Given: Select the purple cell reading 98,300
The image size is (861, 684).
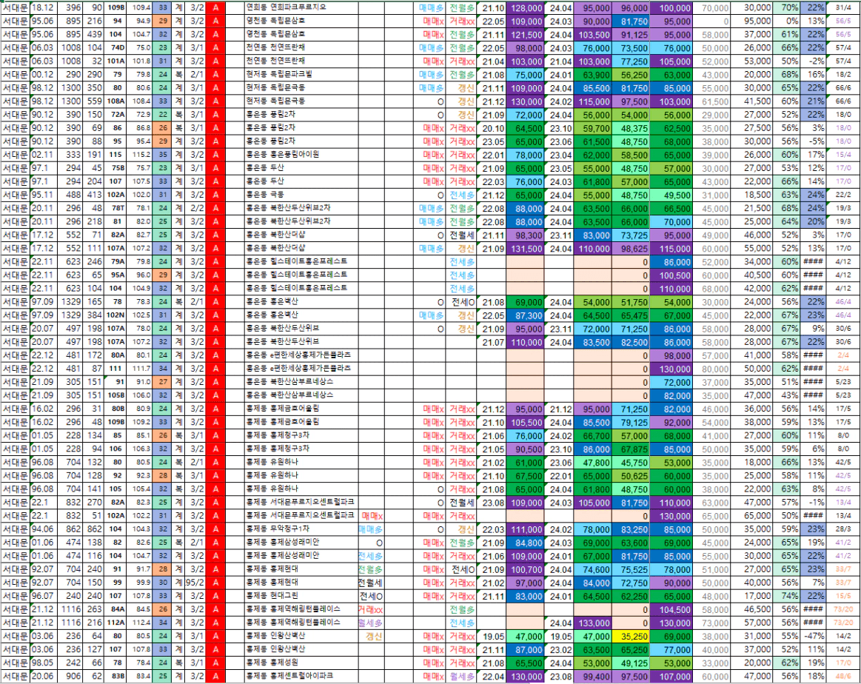Looking at the screenshot, I should click(526, 235).
